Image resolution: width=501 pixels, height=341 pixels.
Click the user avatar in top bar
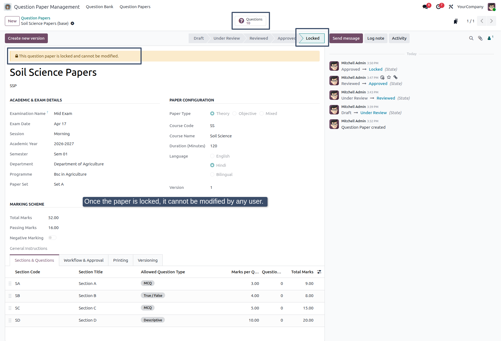pos(492,7)
